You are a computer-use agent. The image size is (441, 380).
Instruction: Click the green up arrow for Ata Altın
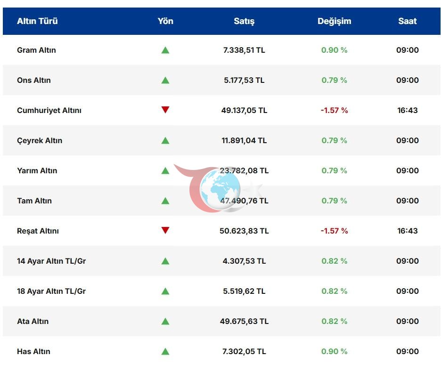point(165,321)
